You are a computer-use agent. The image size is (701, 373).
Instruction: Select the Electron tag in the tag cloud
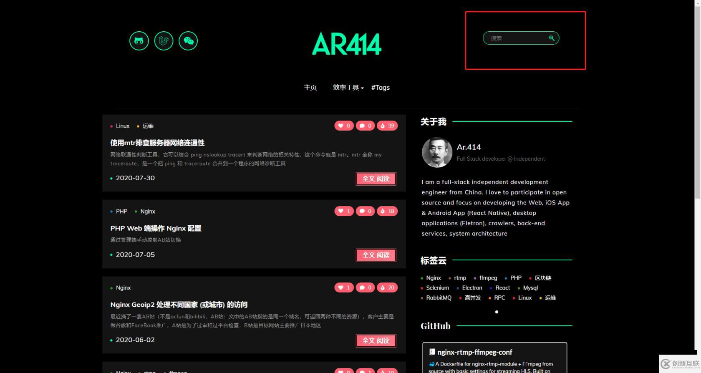click(472, 288)
